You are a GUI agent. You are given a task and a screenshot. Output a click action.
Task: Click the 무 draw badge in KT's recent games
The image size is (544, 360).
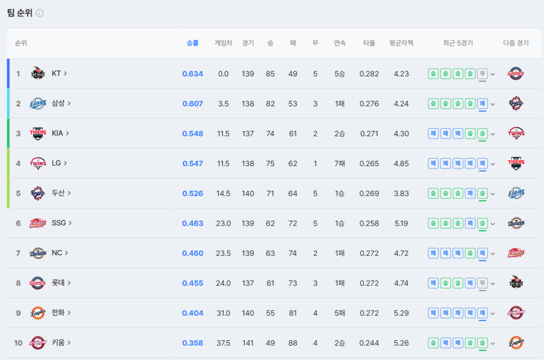[482, 74]
